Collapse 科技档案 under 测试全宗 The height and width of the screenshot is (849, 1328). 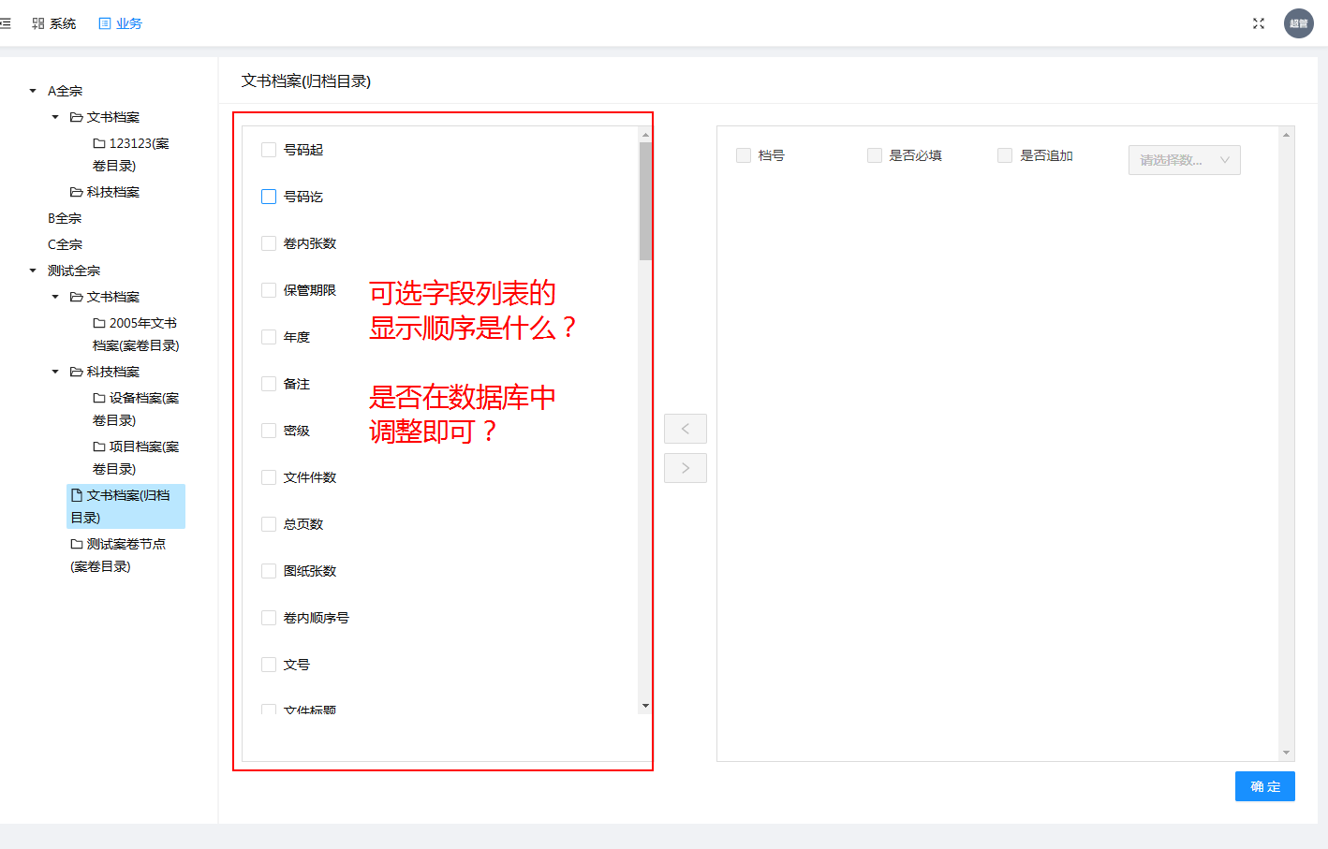(x=55, y=372)
